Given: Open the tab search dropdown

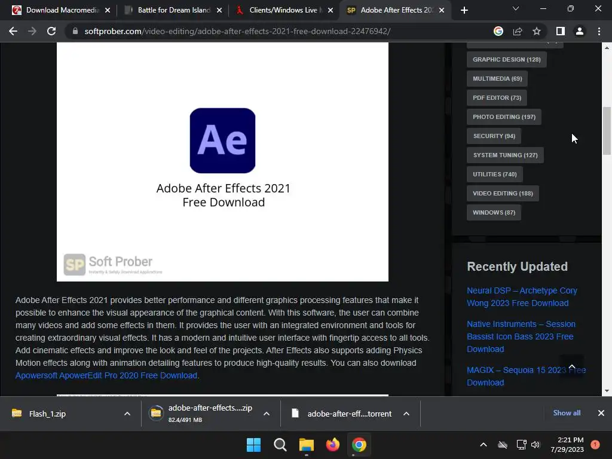Looking at the screenshot, I should pos(516,8).
